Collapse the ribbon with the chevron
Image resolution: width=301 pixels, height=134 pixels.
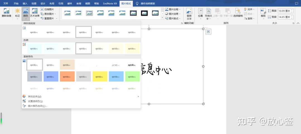click(298, 23)
